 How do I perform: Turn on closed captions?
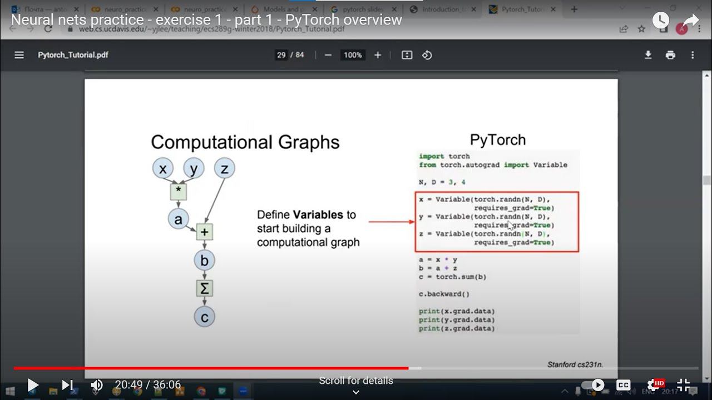point(624,384)
